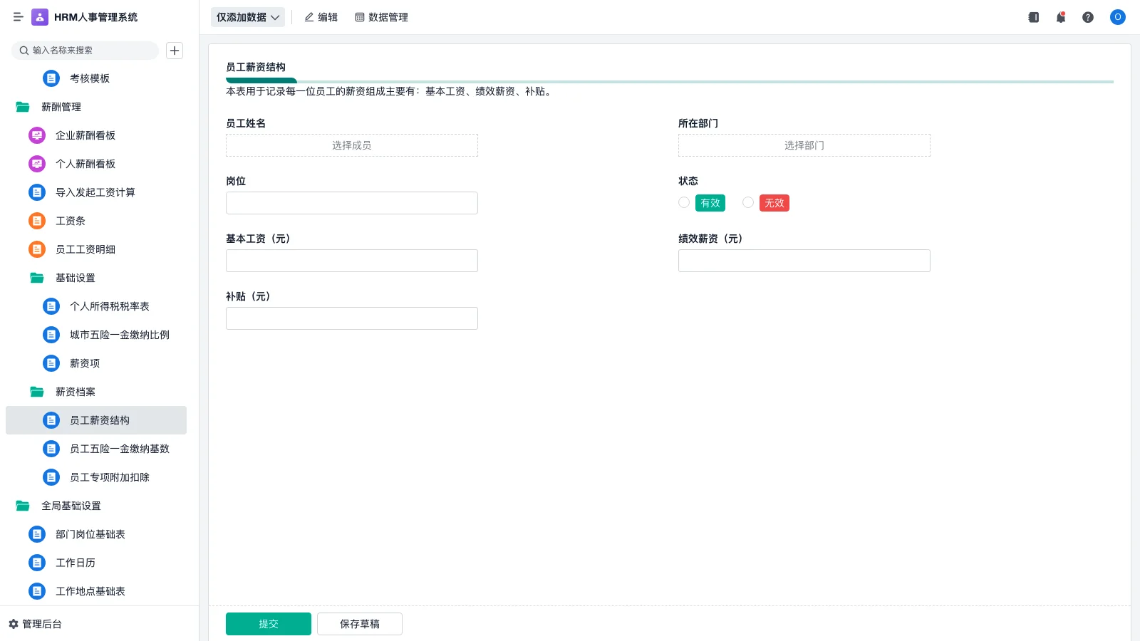Switch to 数据管理 view
1140x641 pixels.
point(381,17)
